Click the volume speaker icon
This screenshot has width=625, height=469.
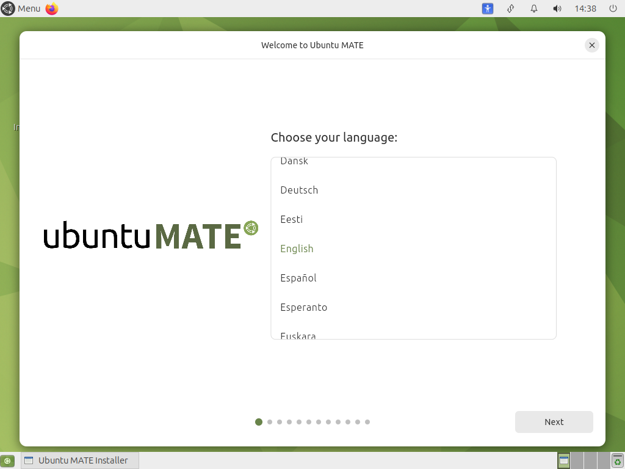tap(557, 9)
